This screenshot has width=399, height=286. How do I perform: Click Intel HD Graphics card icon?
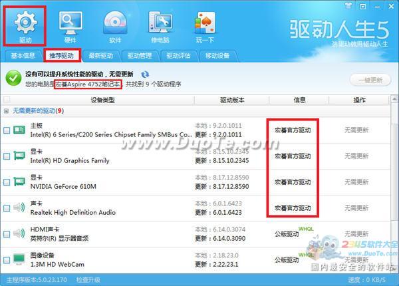click(x=19, y=156)
